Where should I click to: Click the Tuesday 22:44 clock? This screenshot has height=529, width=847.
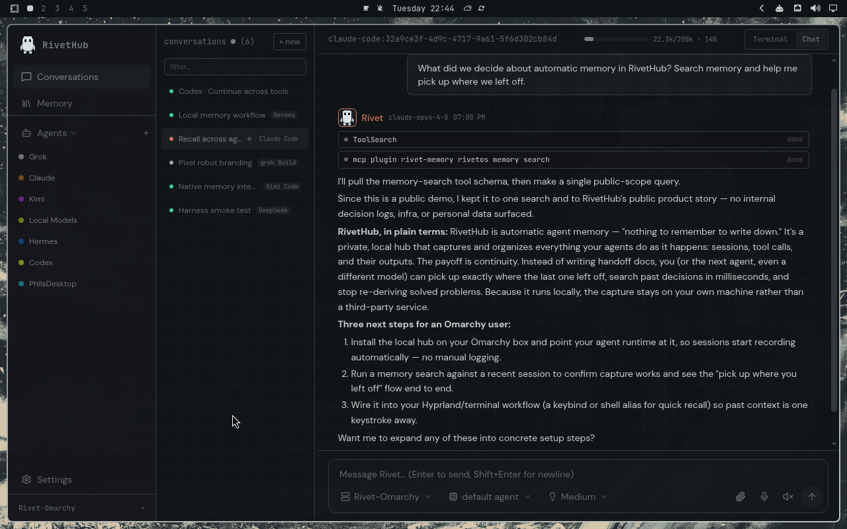(423, 9)
